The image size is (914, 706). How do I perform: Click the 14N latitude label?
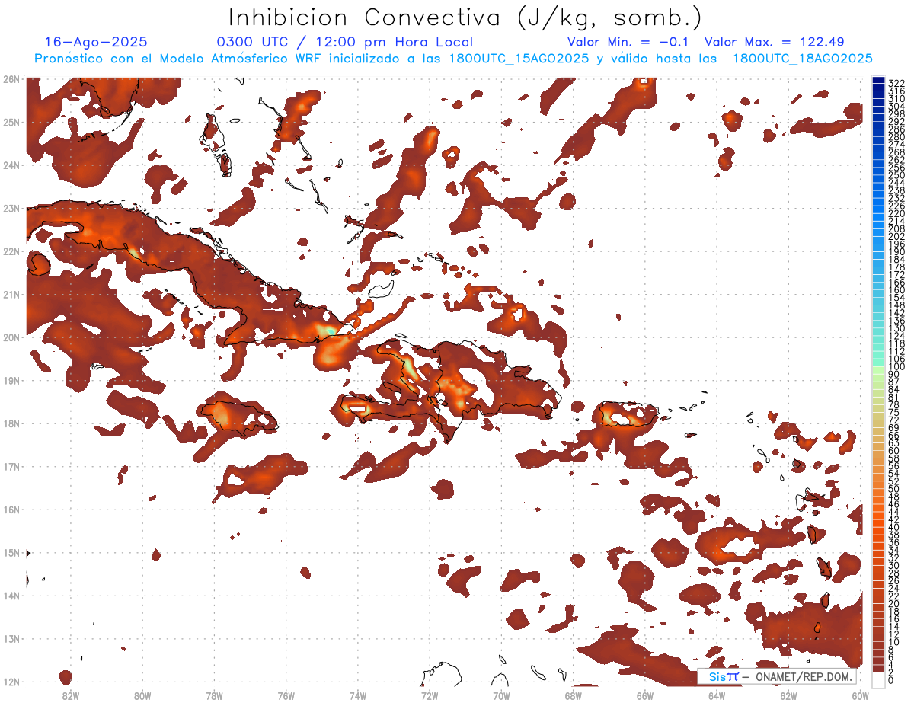11,596
